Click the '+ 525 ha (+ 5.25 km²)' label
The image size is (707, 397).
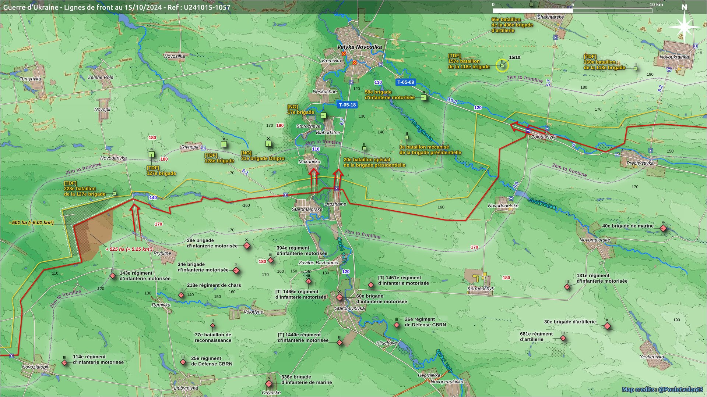(129, 249)
